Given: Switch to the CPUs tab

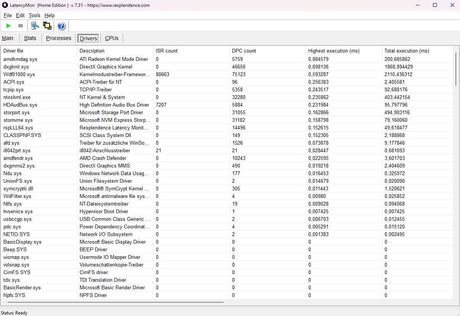Looking at the screenshot, I should pos(112,38).
